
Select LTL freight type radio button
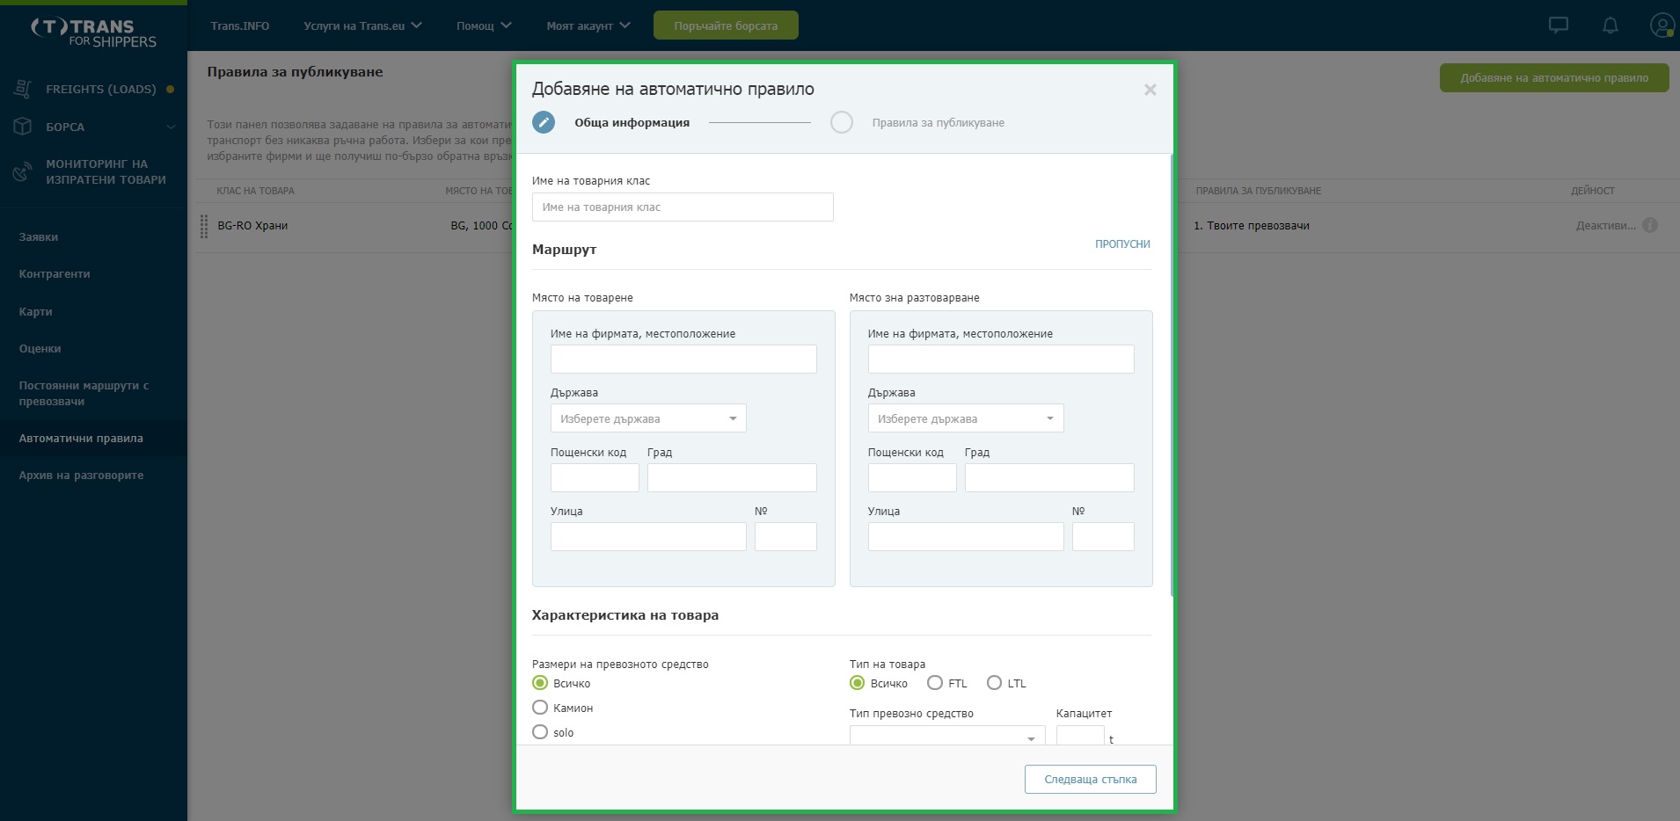[994, 683]
